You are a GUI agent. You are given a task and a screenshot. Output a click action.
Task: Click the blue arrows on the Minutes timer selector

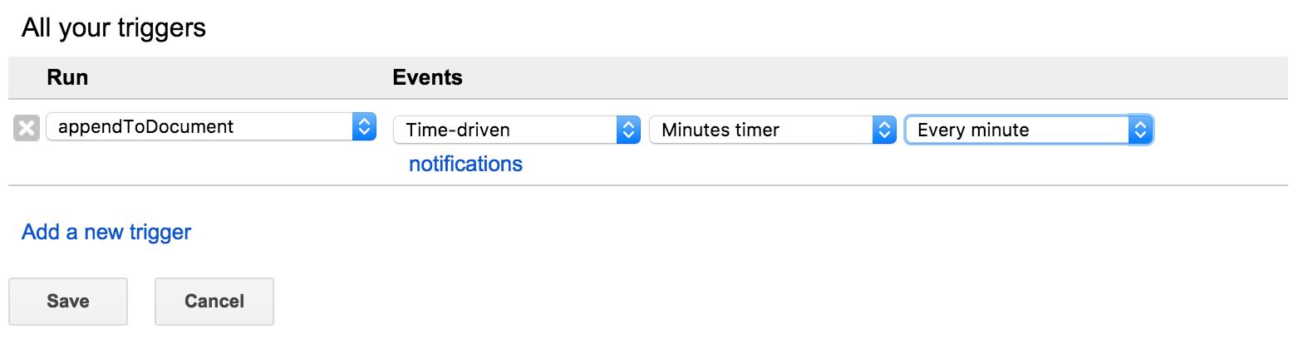pyautogui.click(x=884, y=130)
